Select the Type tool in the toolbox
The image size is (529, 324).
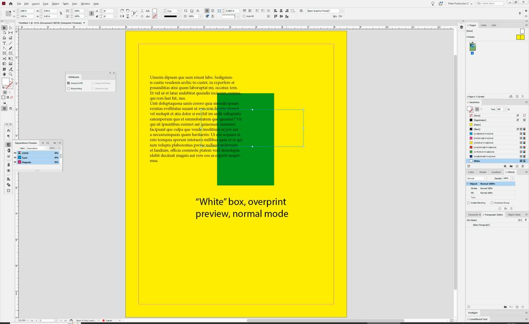(x=4, y=43)
